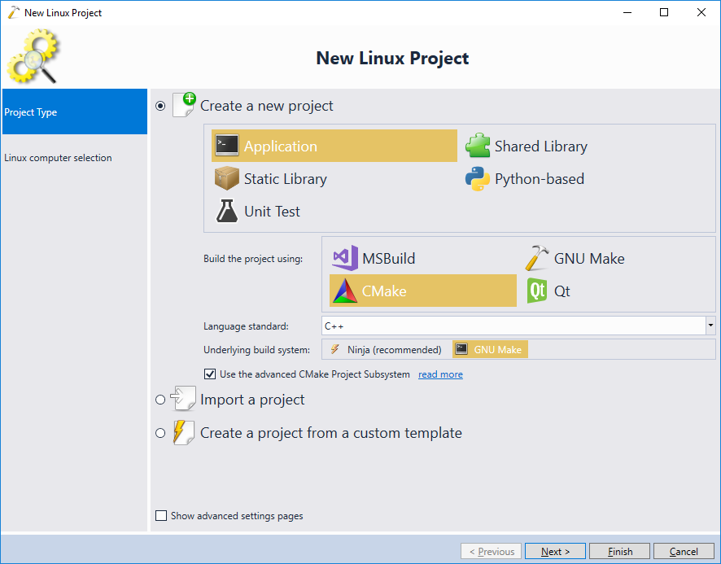Viewport: 721px width, 564px height.
Task: Click the disabled Previous button
Action: [491, 551]
